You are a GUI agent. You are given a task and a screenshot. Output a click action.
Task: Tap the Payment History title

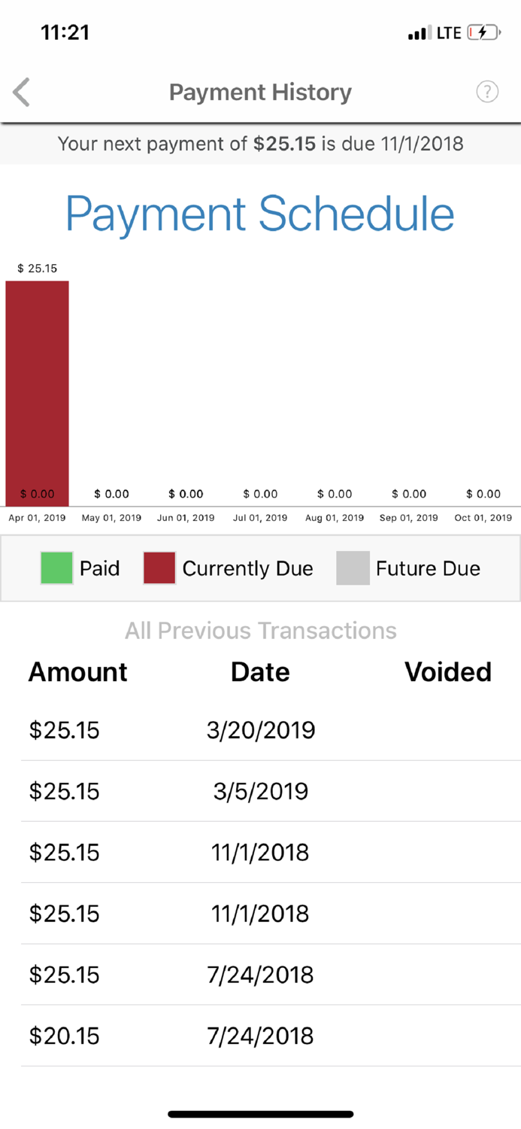point(260,92)
